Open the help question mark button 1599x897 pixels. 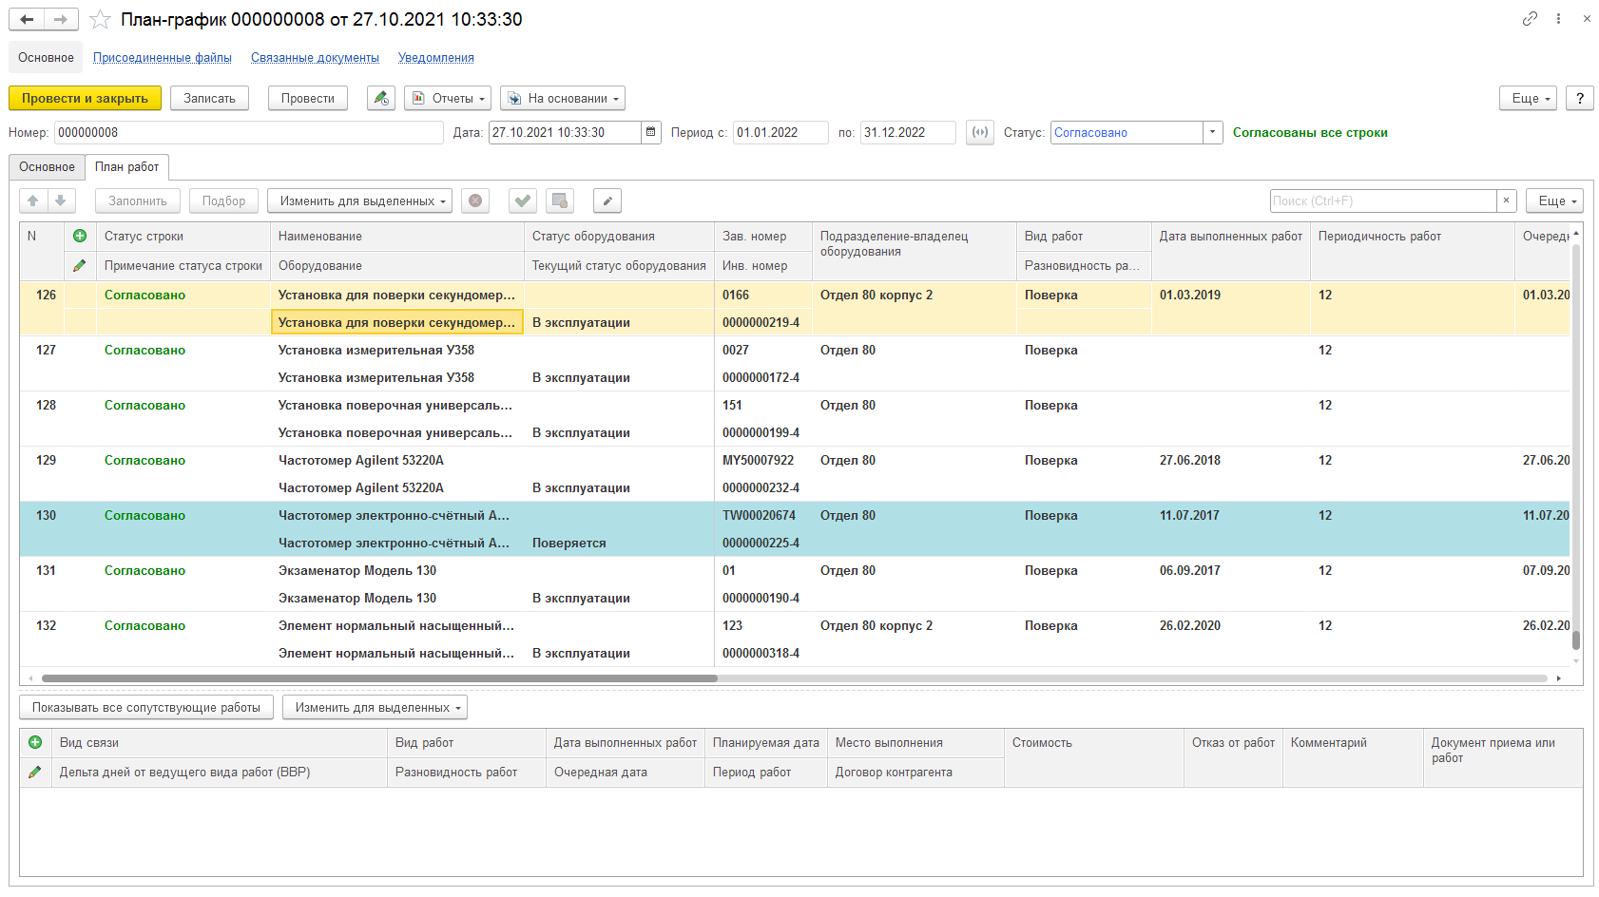tap(1579, 99)
